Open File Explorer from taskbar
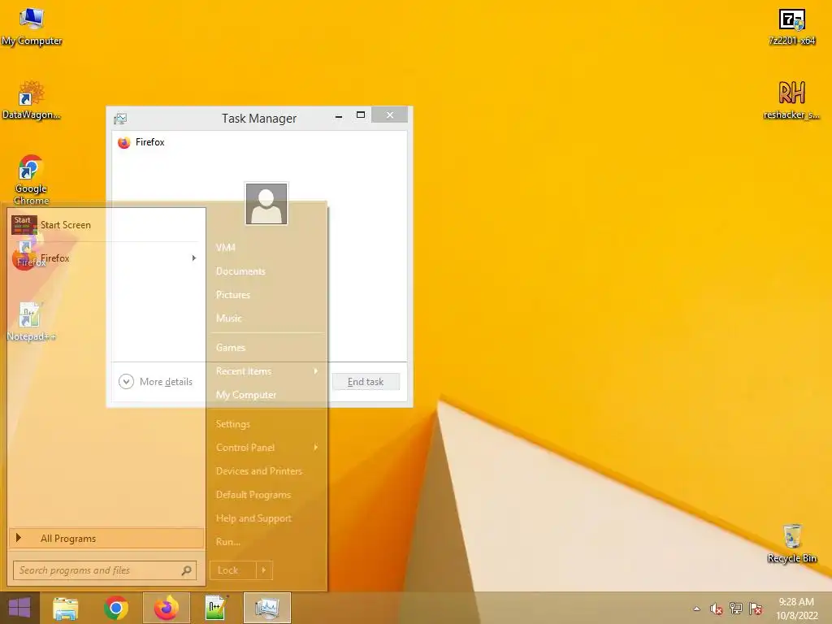Screen dimensions: 832x624 coord(66,608)
